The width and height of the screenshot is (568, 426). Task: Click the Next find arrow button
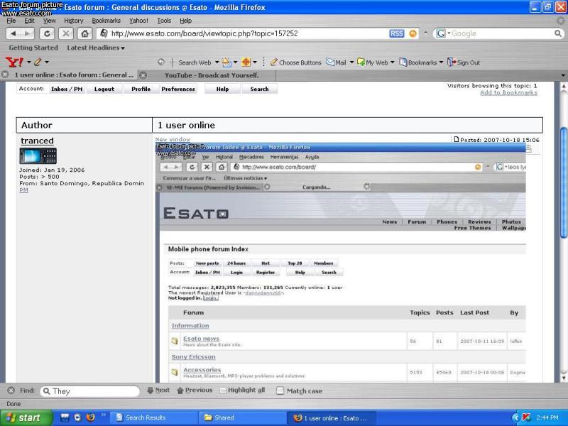[158, 390]
